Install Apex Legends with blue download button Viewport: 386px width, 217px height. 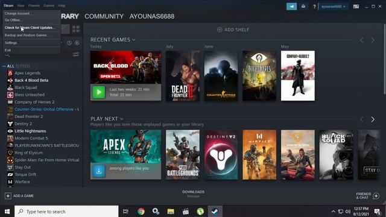click(99, 171)
